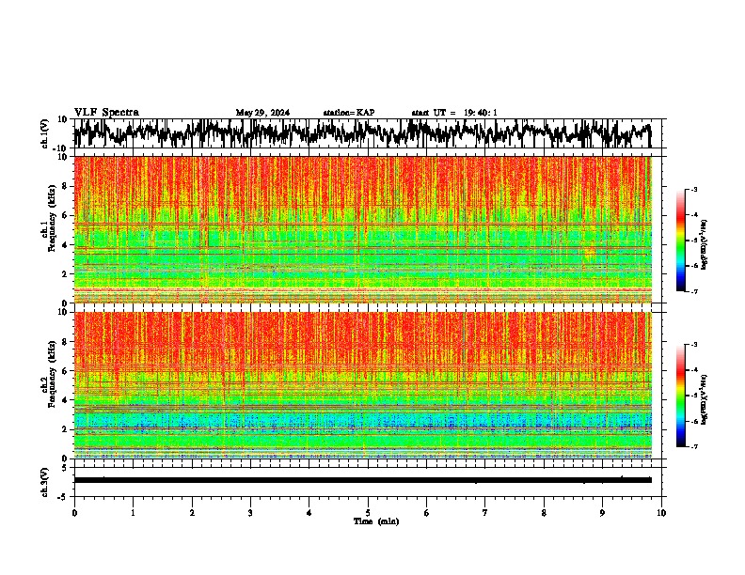Click the '8' kHz tick on ch.1 spectrogram
The height and width of the screenshot is (575, 745).
66,186
